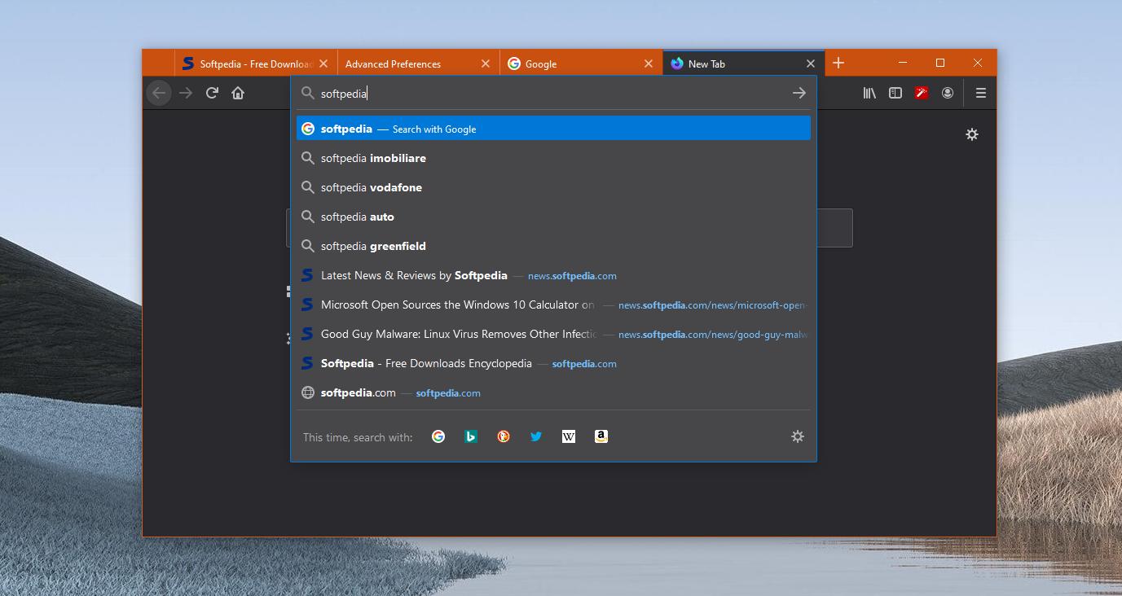Click the Go arrow in the address bar
This screenshot has height=596, width=1122.
(x=799, y=93)
